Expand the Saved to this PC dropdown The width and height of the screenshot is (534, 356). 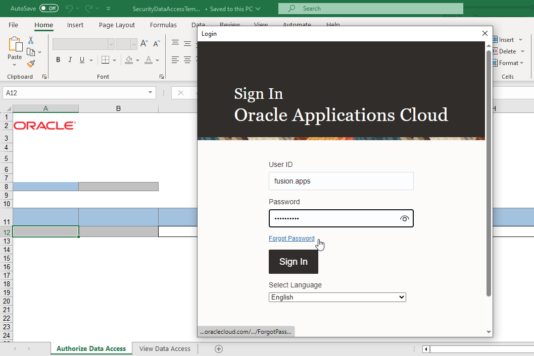pos(258,9)
